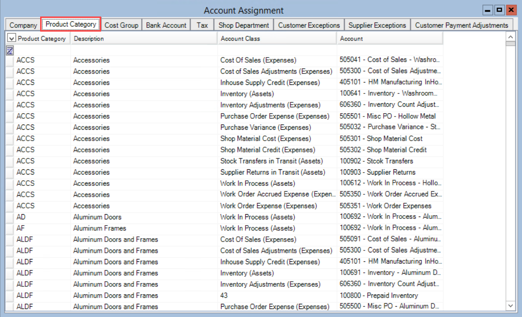Select '505302 - Shop Material Credit' cell
Viewport: 522px width, 317px height.
coord(390,150)
